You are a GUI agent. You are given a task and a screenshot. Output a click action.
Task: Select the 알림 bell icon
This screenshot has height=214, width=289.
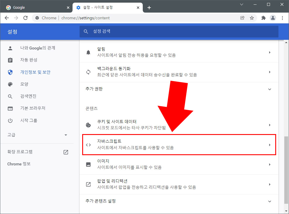tap(88, 52)
